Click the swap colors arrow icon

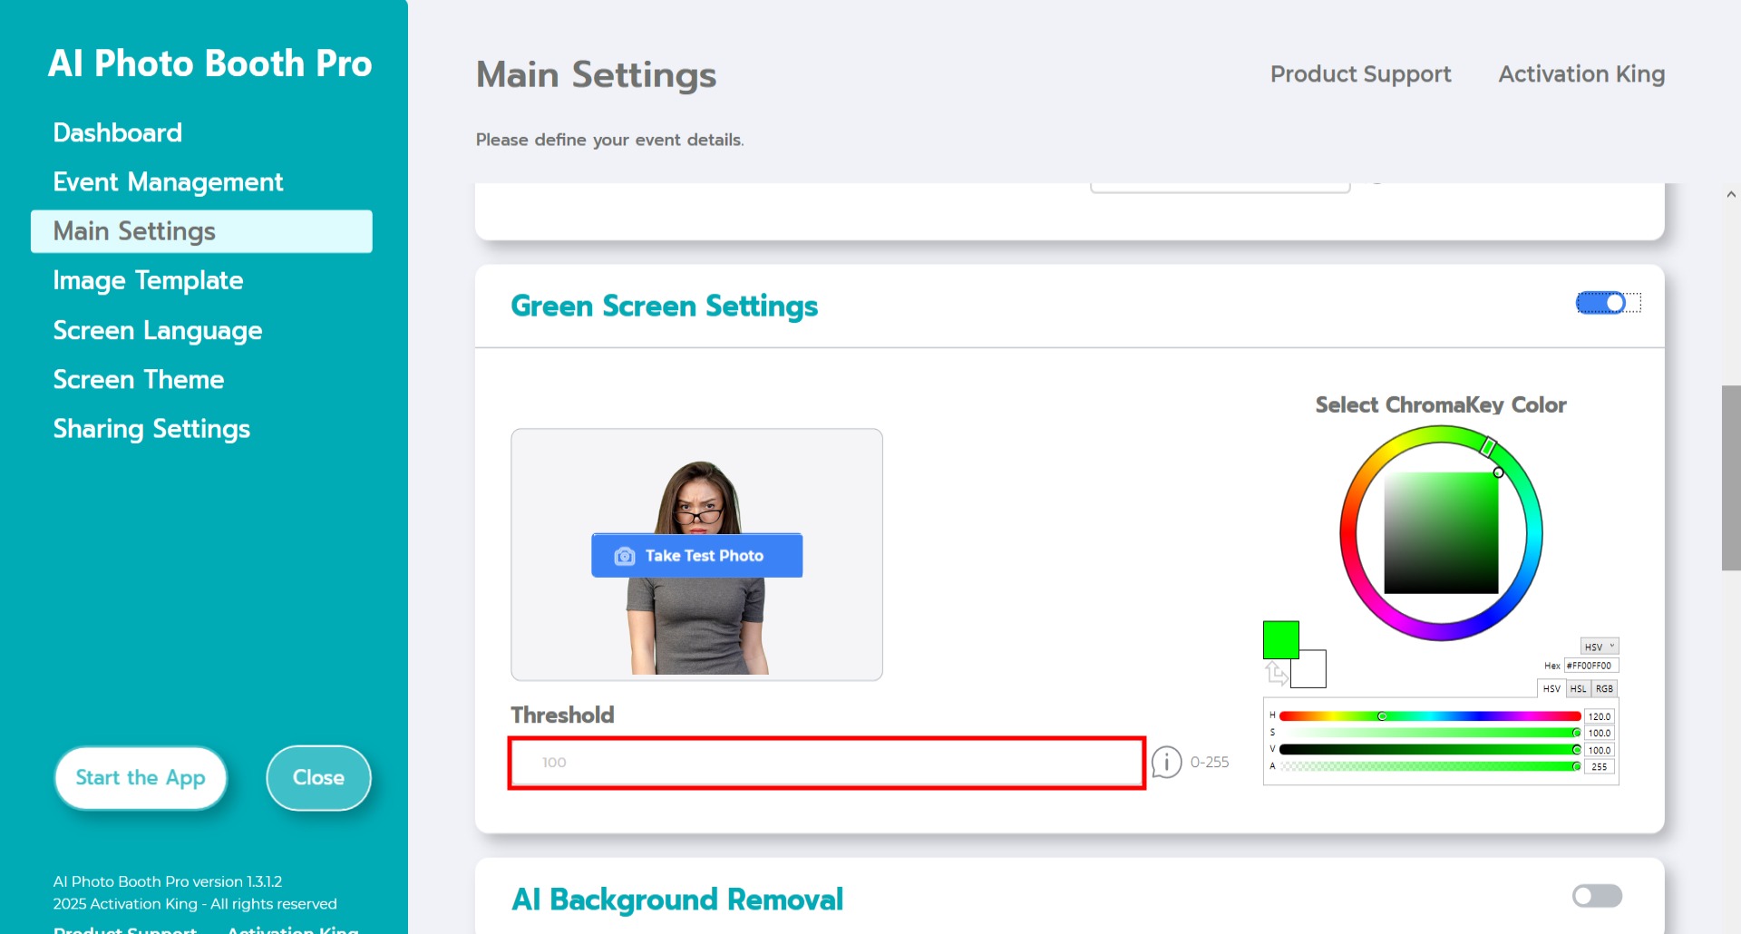click(1276, 673)
